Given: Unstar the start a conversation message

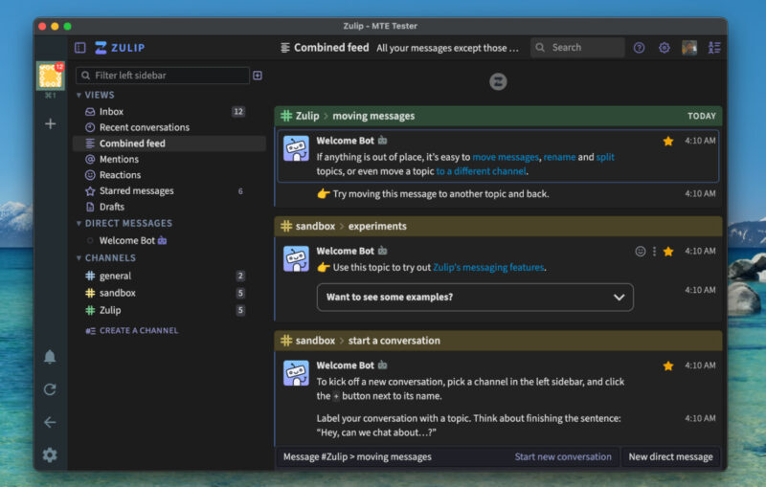Looking at the screenshot, I should pyautogui.click(x=668, y=366).
